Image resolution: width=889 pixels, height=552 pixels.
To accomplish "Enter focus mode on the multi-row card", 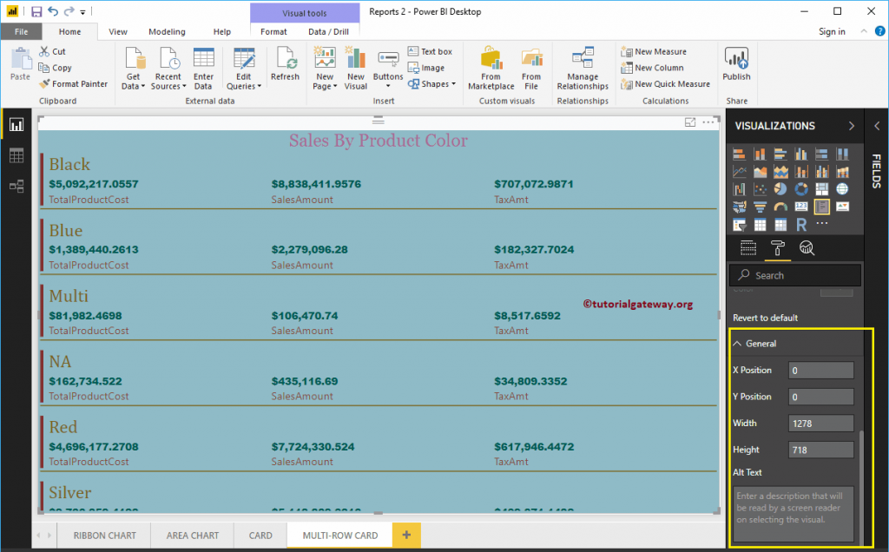I will click(x=690, y=122).
